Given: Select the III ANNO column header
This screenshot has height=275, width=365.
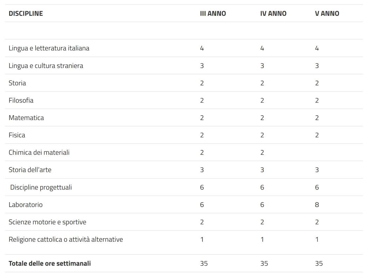Looking at the screenshot, I should pyautogui.click(x=213, y=14).
